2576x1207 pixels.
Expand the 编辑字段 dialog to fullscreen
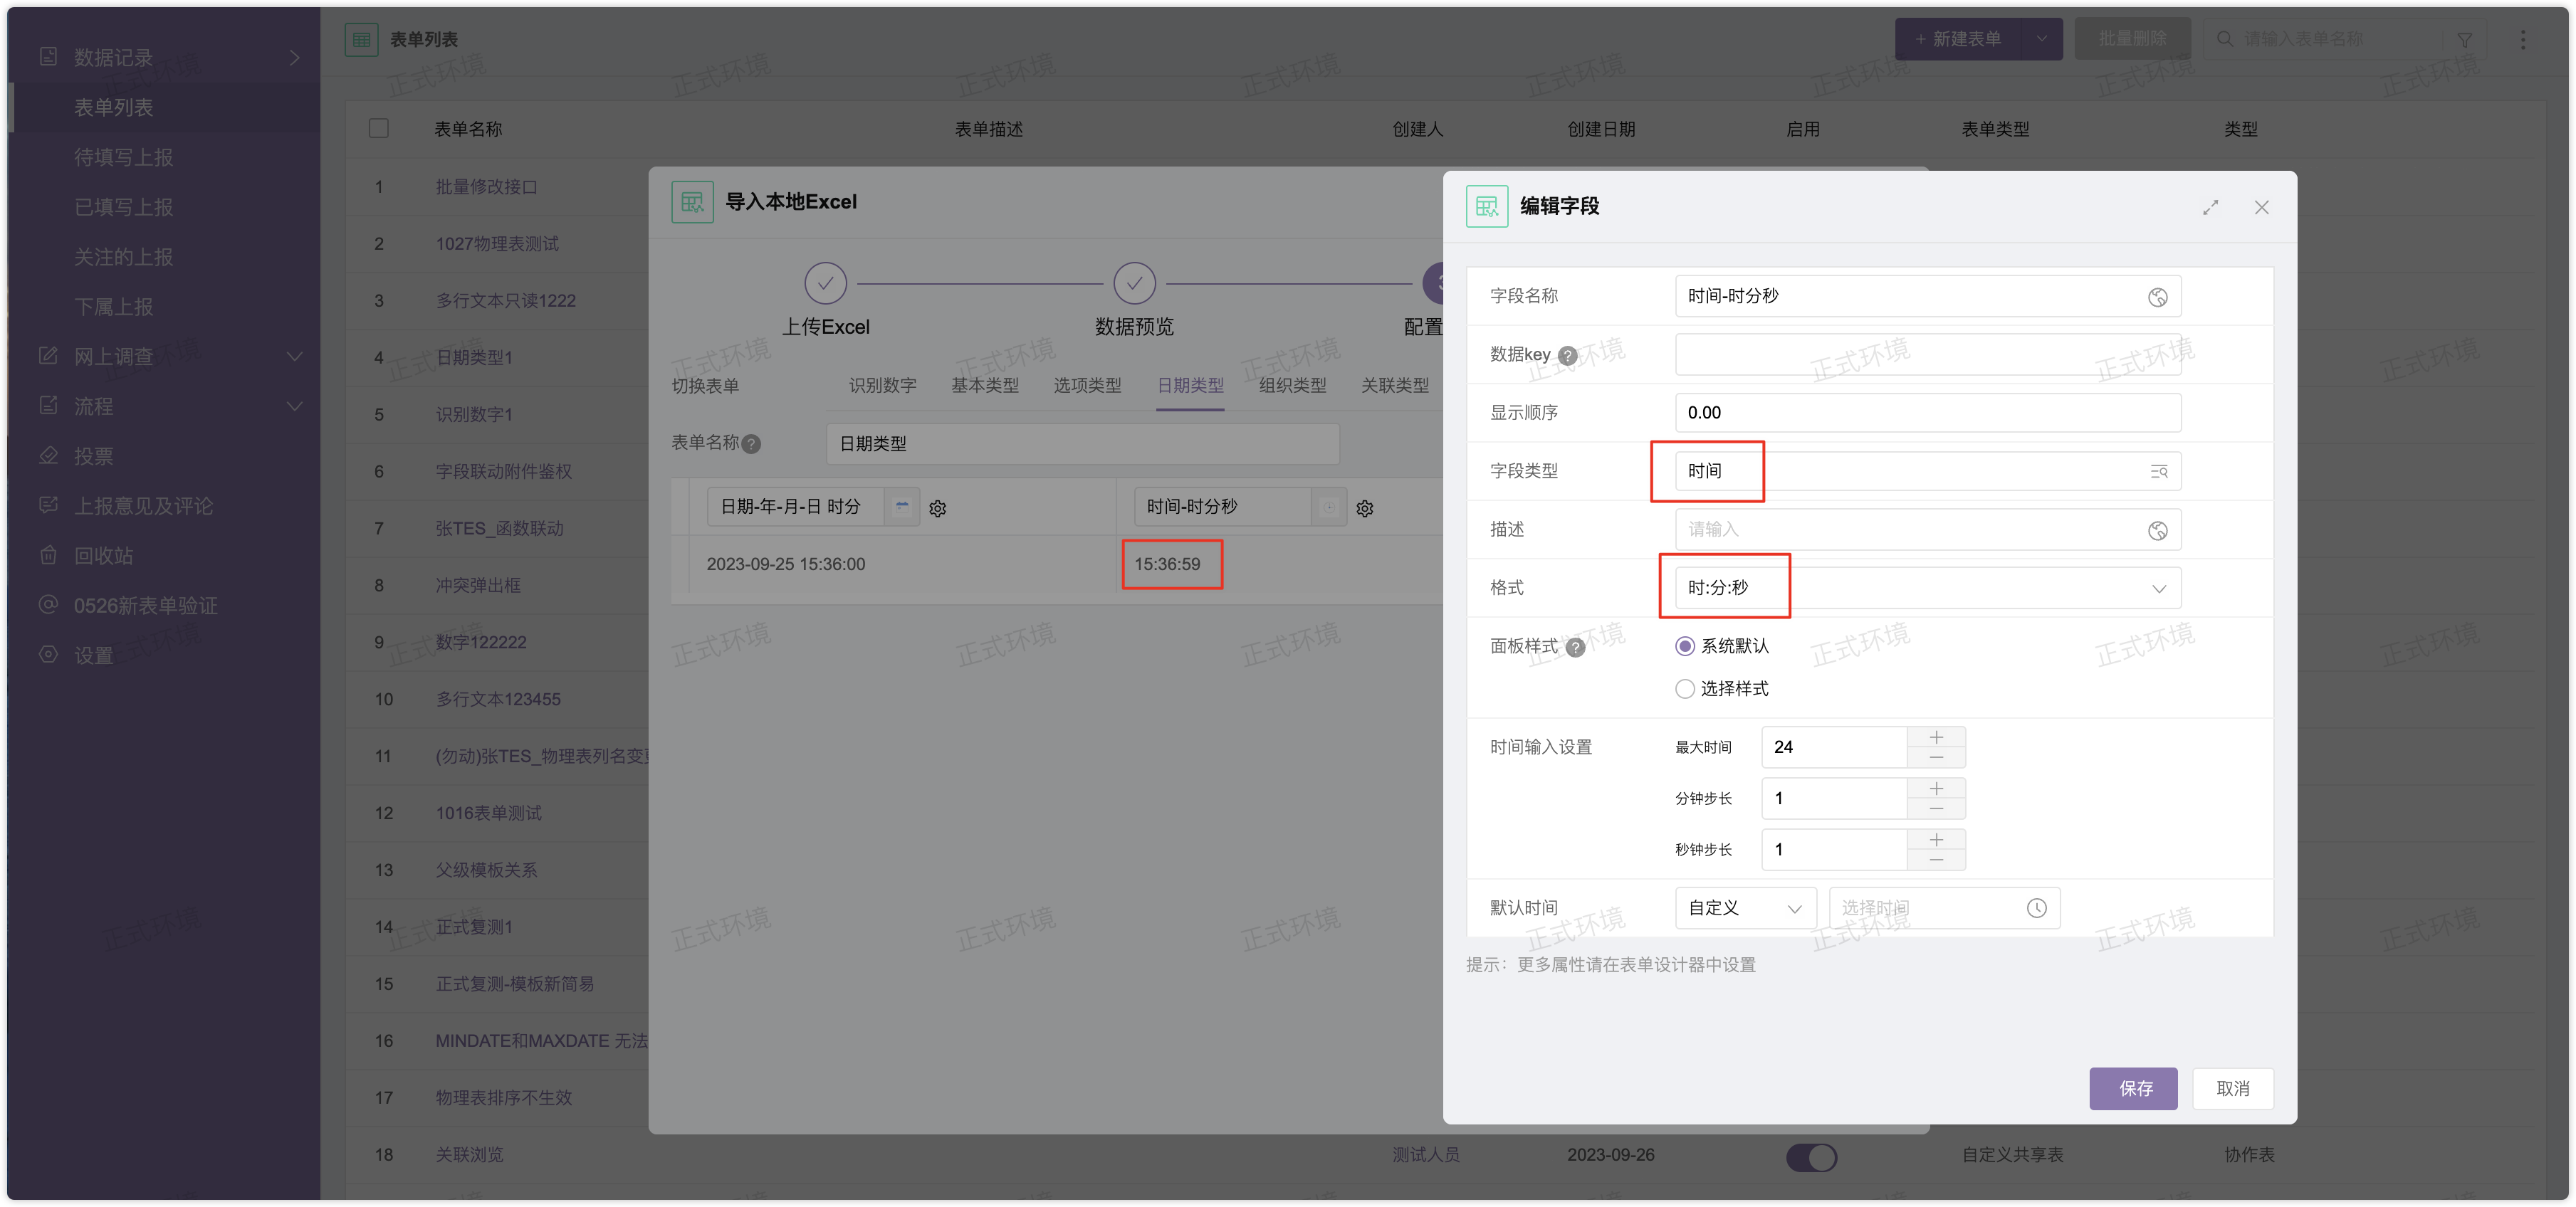[x=2210, y=207]
